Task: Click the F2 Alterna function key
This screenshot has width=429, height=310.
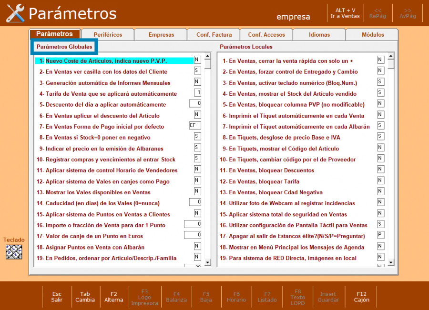Action: (x=113, y=297)
